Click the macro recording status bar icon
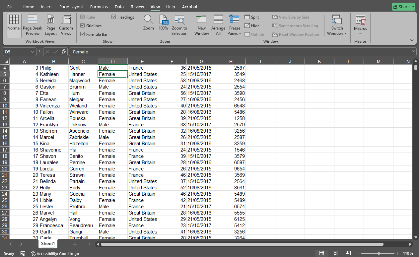 coord(23,253)
